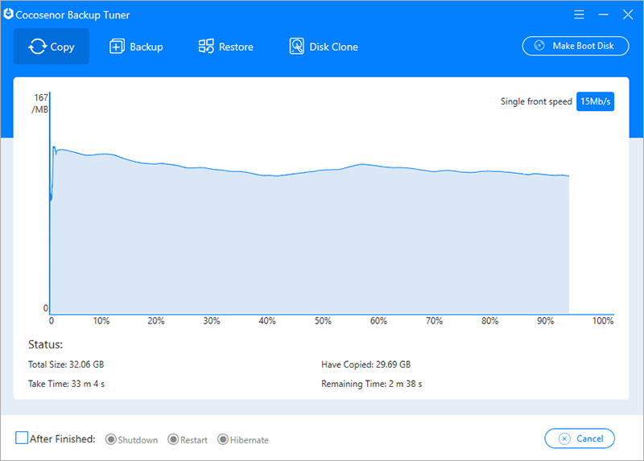Click the disc icon in Make Boot Disk
The image size is (644, 461).
pyautogui.click(x=539, y=46)
